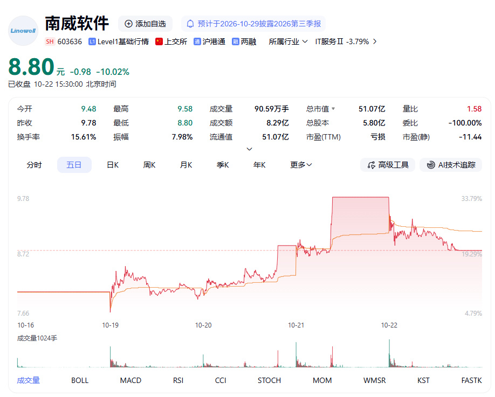Select the CCI indicator
This screenshot has width=495, height=397.
tap(221, 380)
